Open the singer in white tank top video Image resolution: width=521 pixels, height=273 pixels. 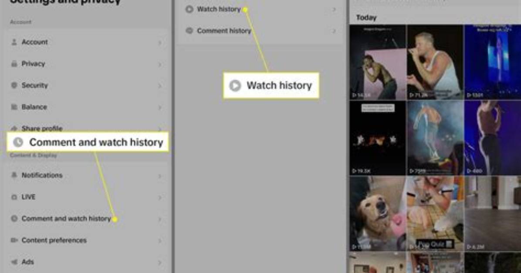coord(435,62)
